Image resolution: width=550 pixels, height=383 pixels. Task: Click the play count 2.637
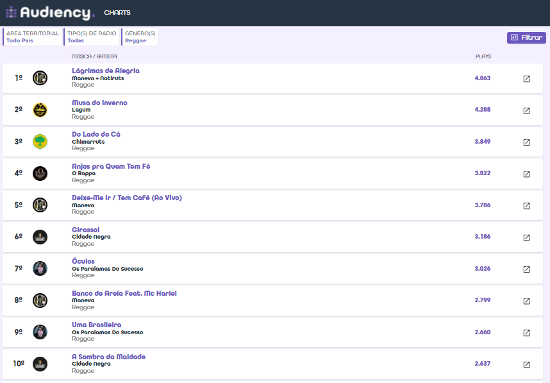pyautogui.click(x=483, y=364)
